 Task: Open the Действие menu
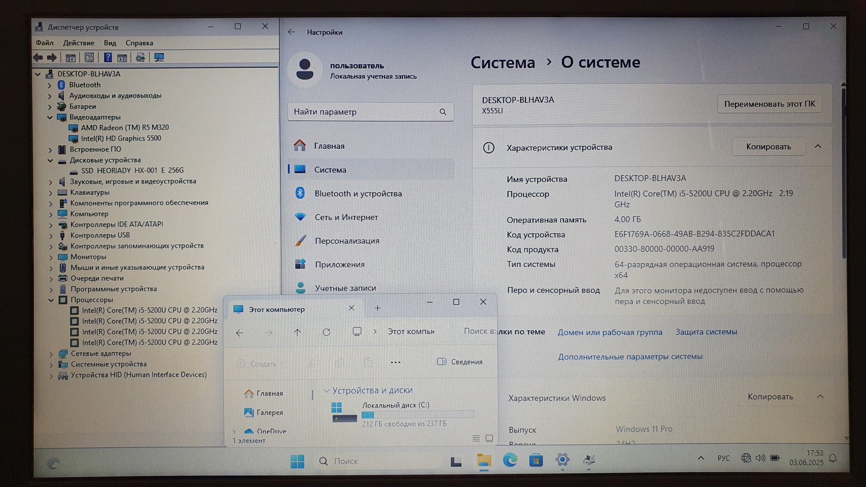[79, 43]
